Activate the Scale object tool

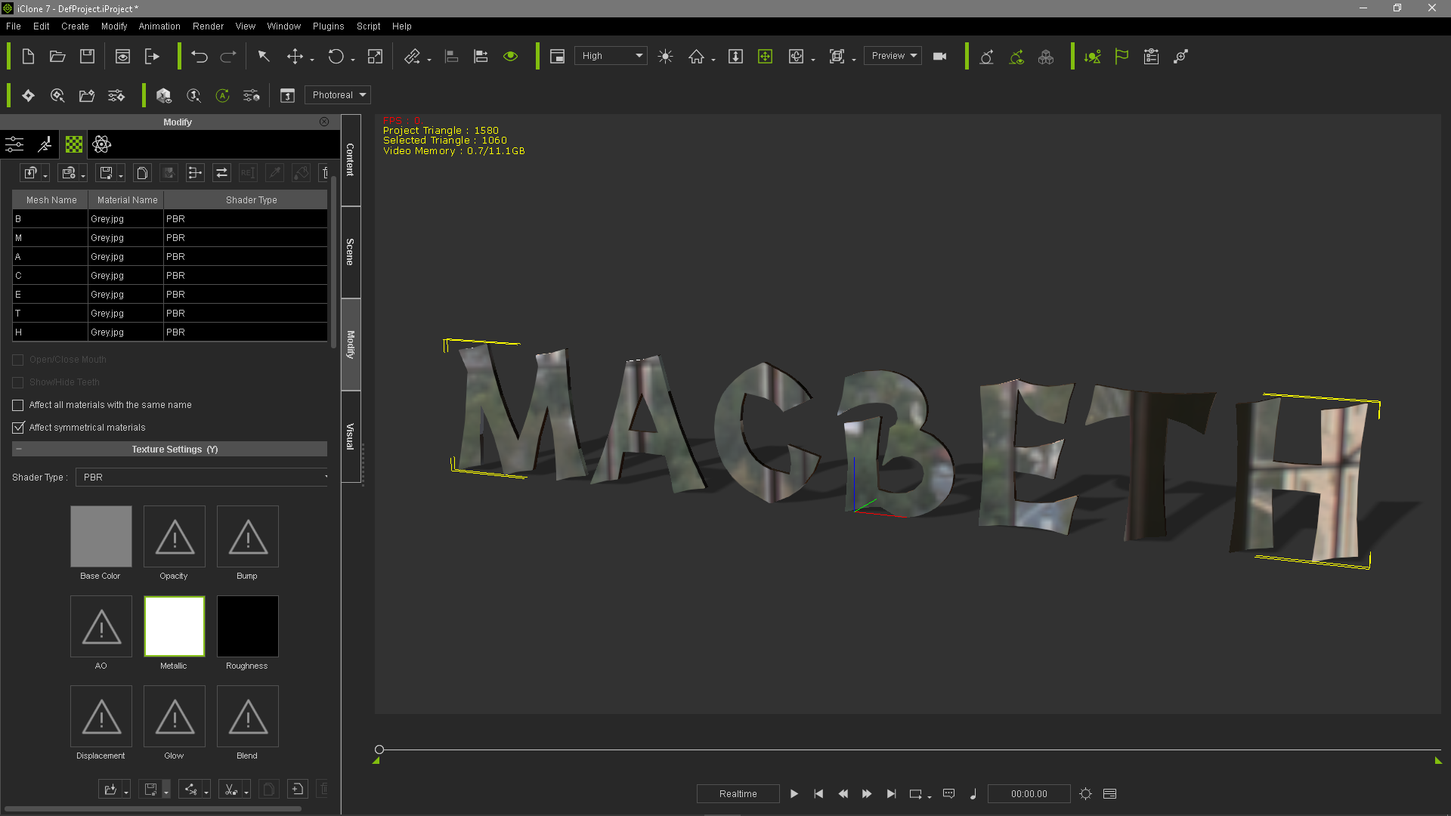[x=375, y=56]
